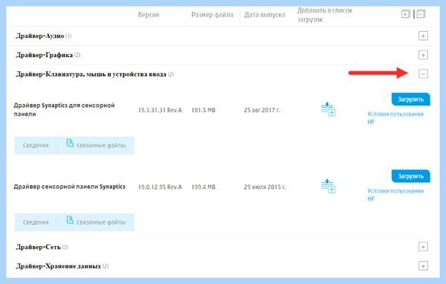Click Драйвер-Клавиатура, мышь и устройства ввода heading
Image resolution: width=446 pixels, height=284 pixels.
click(91, 74)
